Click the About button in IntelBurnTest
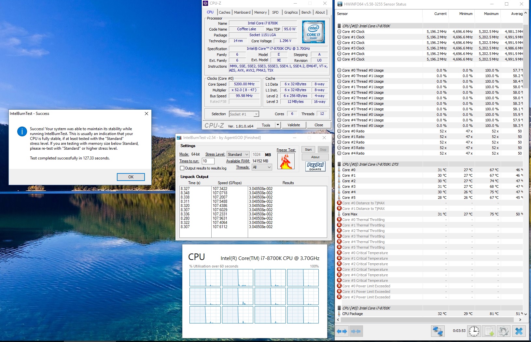The width and height of the screenshot is (531, 342). (x=315, y=157)
